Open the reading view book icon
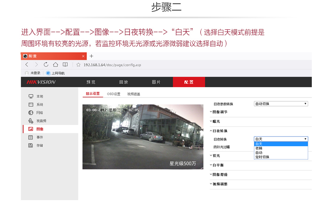 (65, 65)
